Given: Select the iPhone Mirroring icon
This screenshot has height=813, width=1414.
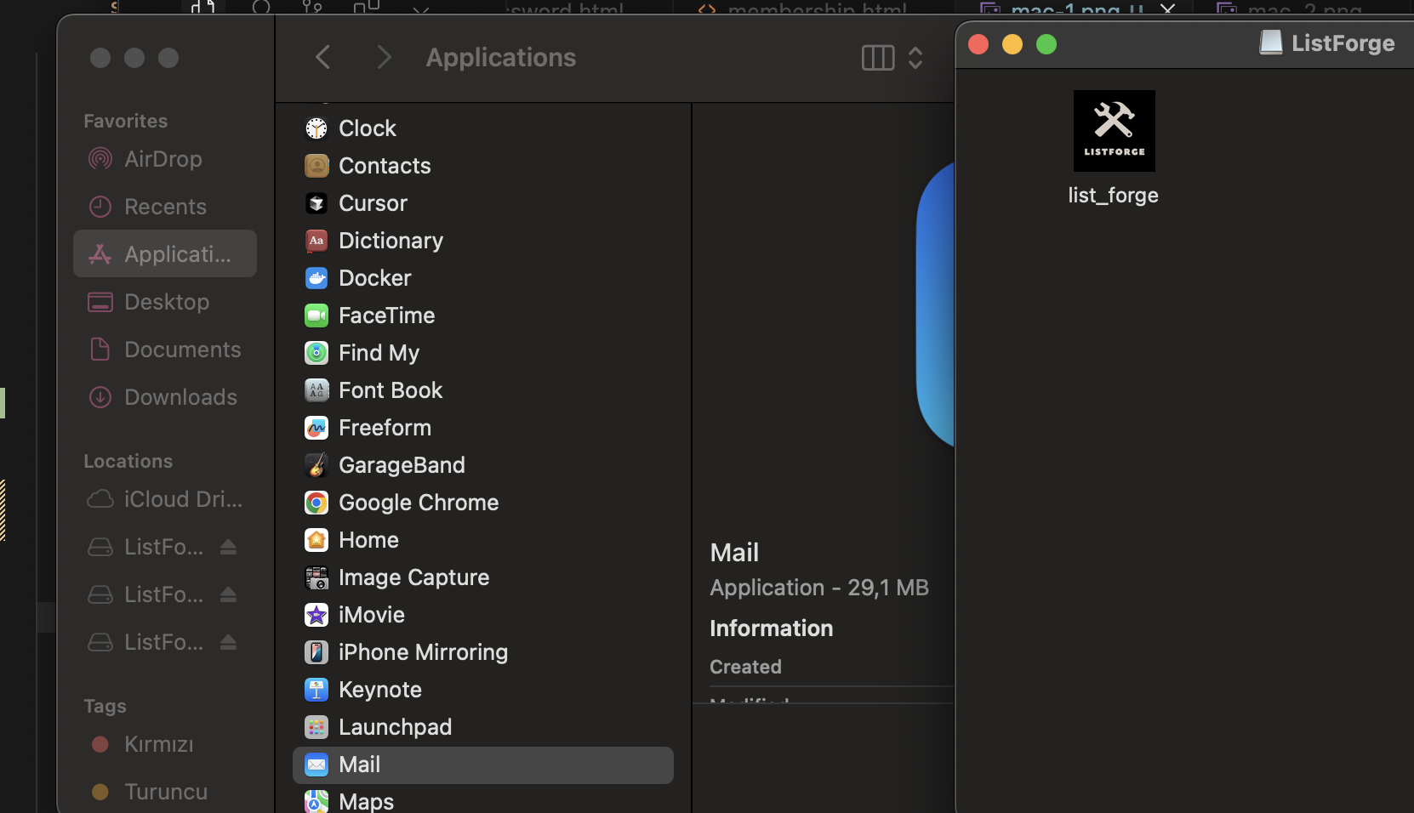Looking at the screenshot, I should (316, 652).
